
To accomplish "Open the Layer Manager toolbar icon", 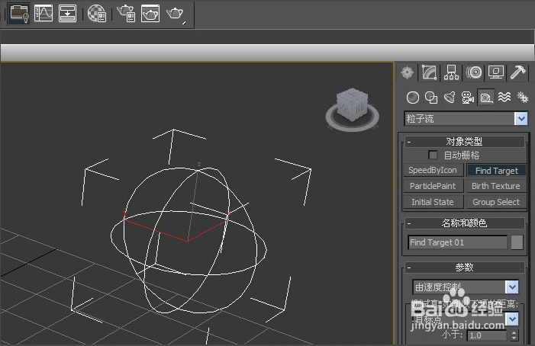I will [19, 14].
